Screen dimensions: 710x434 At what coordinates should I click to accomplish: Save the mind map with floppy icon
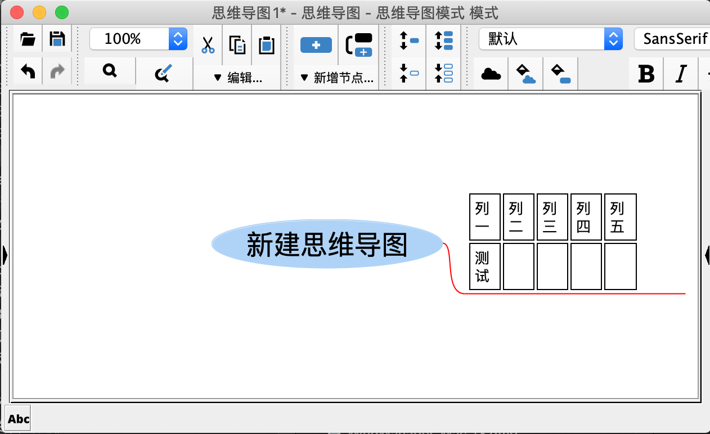(x=57, y=39)
